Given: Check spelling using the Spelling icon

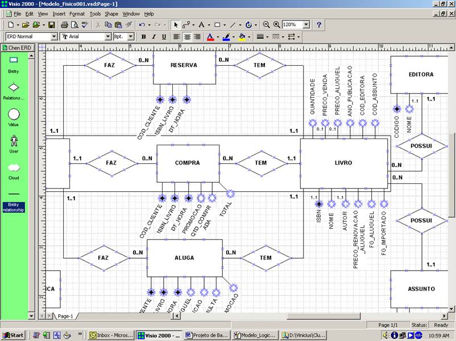Looking at the screenshot, I should coord(84,24).
